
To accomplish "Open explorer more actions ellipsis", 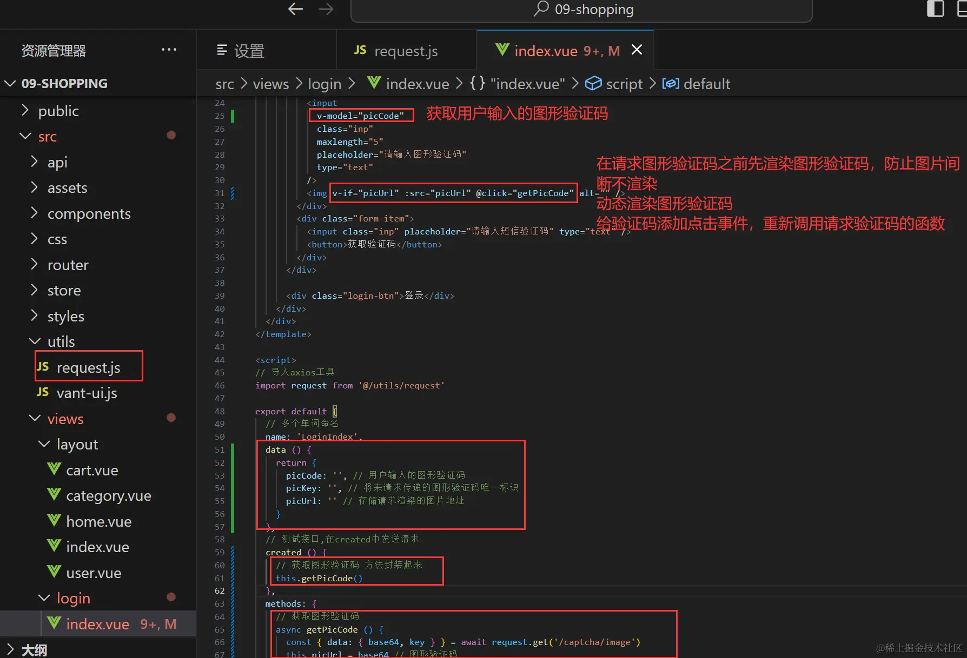I will coord(169,50).
